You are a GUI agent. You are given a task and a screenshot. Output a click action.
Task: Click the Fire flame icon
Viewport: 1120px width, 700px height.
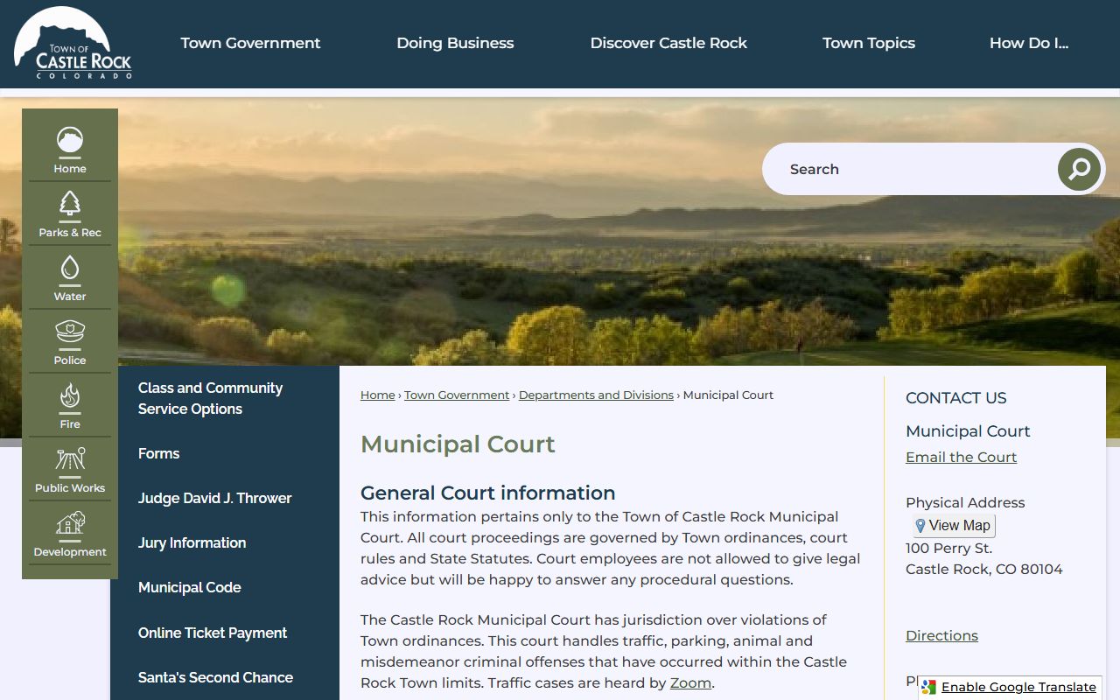pos(70,396)
